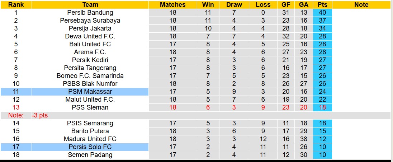
Task: Click the Madura United FC team name
Action: (90, 139)
